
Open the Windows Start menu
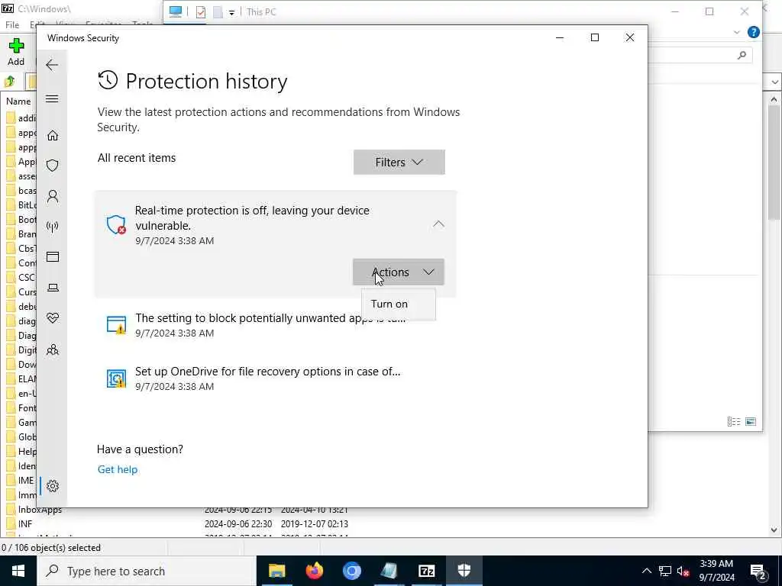coord(18,571)
